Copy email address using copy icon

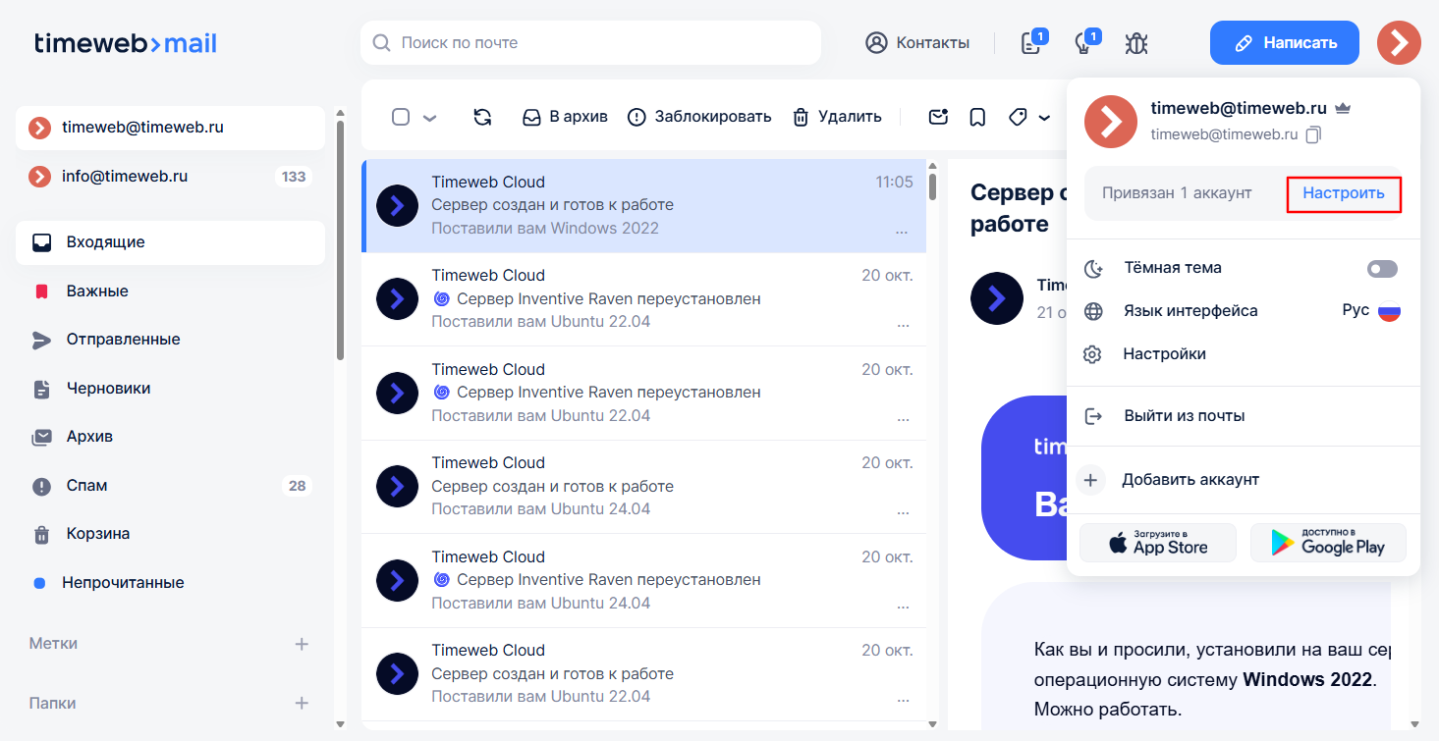click(x=1313, y=134)
